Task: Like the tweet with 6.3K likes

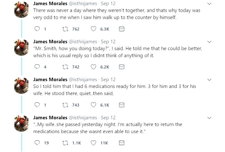Action: [94, 29]
